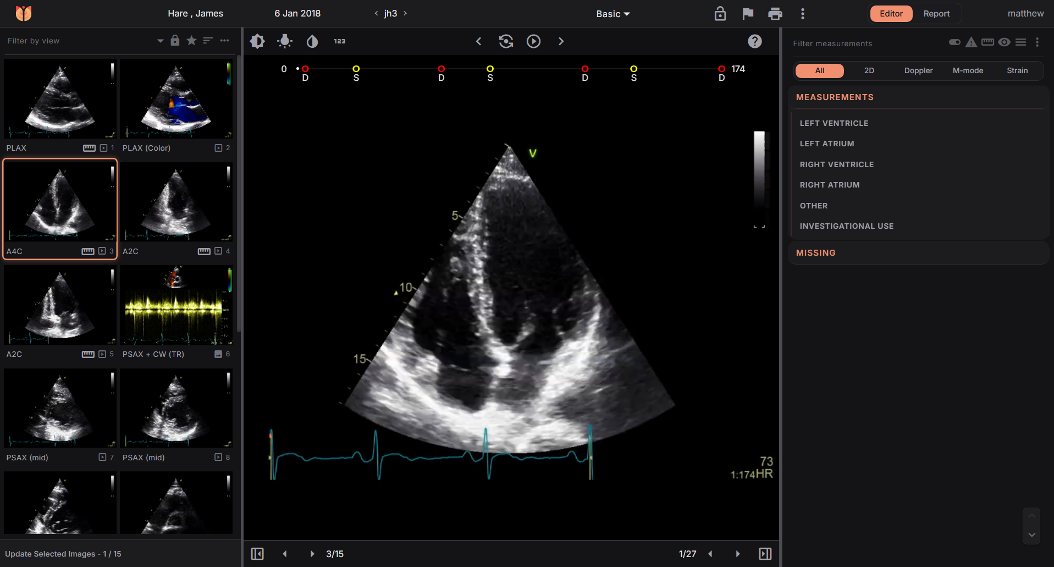Toggle measurement values with the 123 icon
1054x567 pixels.
(339, 41)
